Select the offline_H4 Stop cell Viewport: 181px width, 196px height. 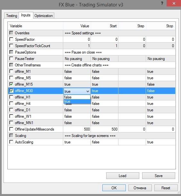point(160,104)
